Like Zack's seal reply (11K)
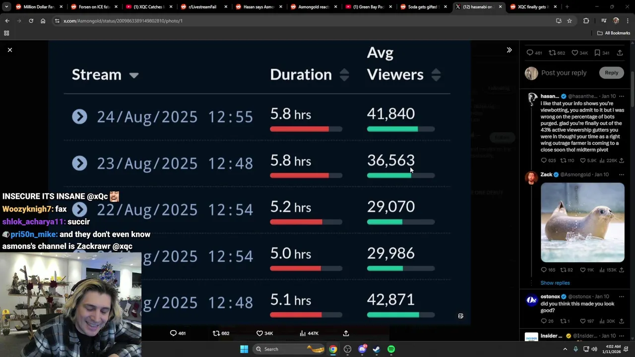The height and width of the screenshot is (357, 635). coord(583,270)
